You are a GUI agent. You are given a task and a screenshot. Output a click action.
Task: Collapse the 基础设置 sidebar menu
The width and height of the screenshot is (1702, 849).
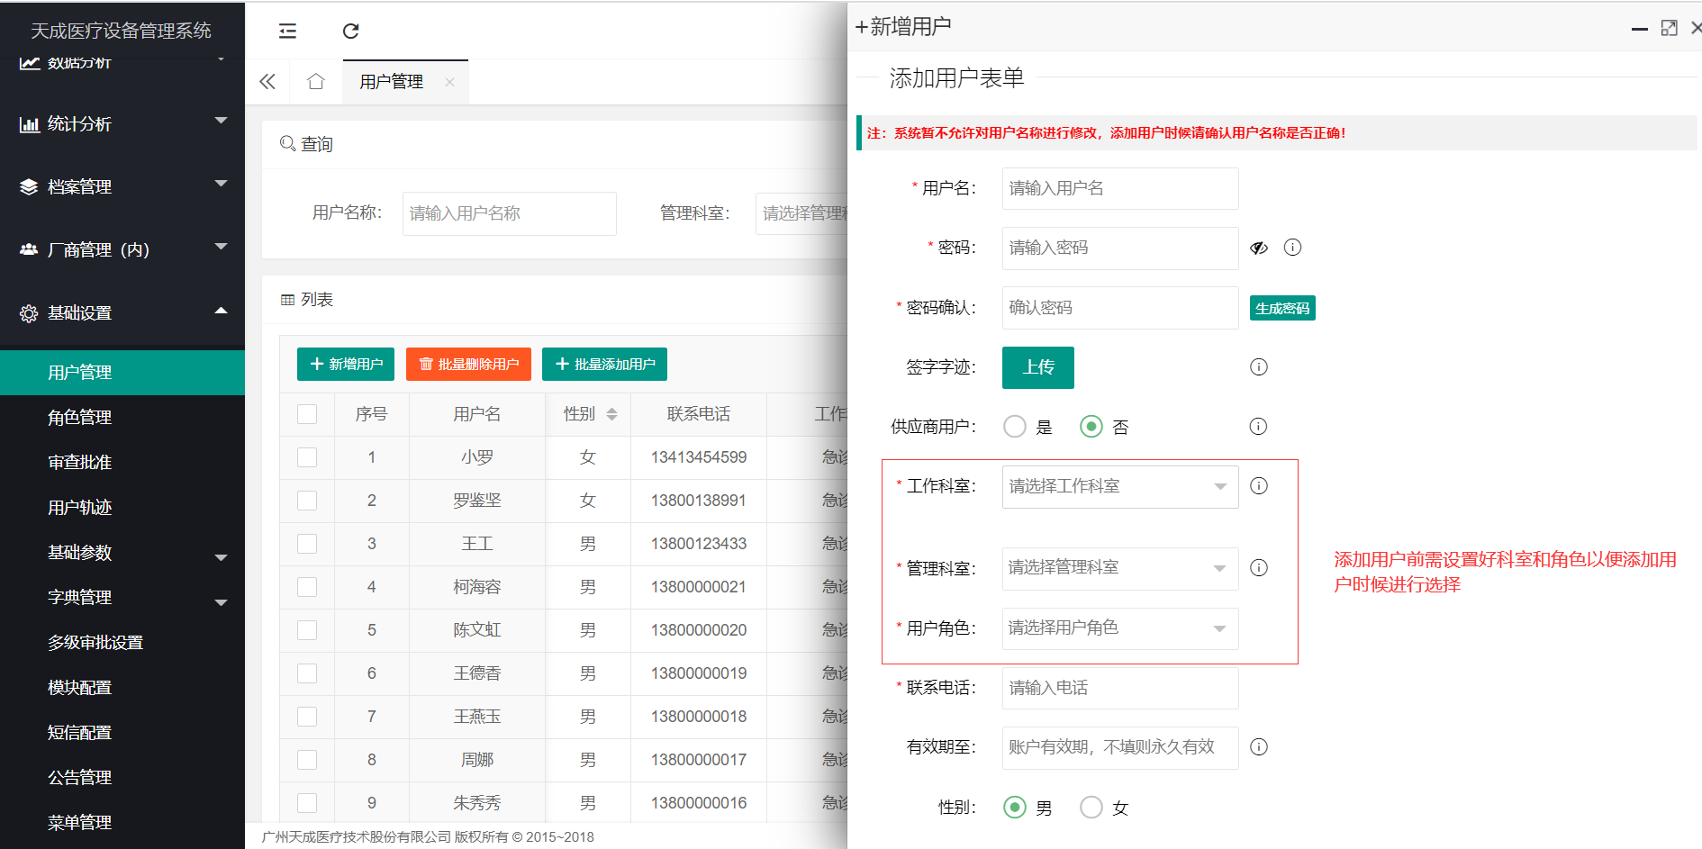(222, 311)
